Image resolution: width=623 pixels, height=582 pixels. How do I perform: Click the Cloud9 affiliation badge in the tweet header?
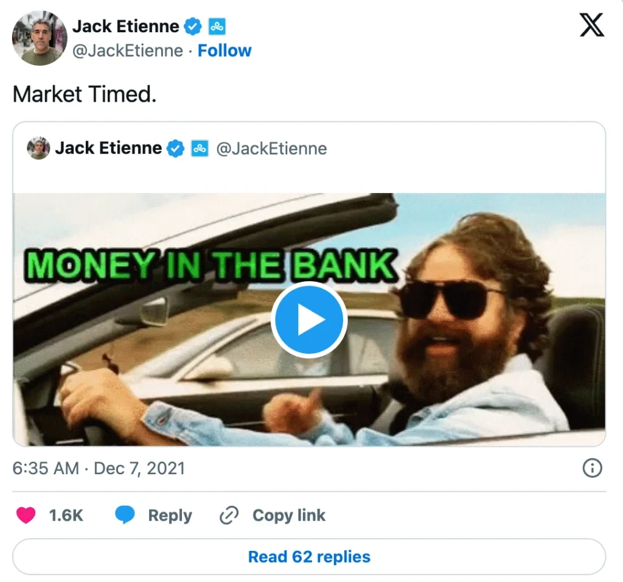pyautogui.click(x=217, y=27)
